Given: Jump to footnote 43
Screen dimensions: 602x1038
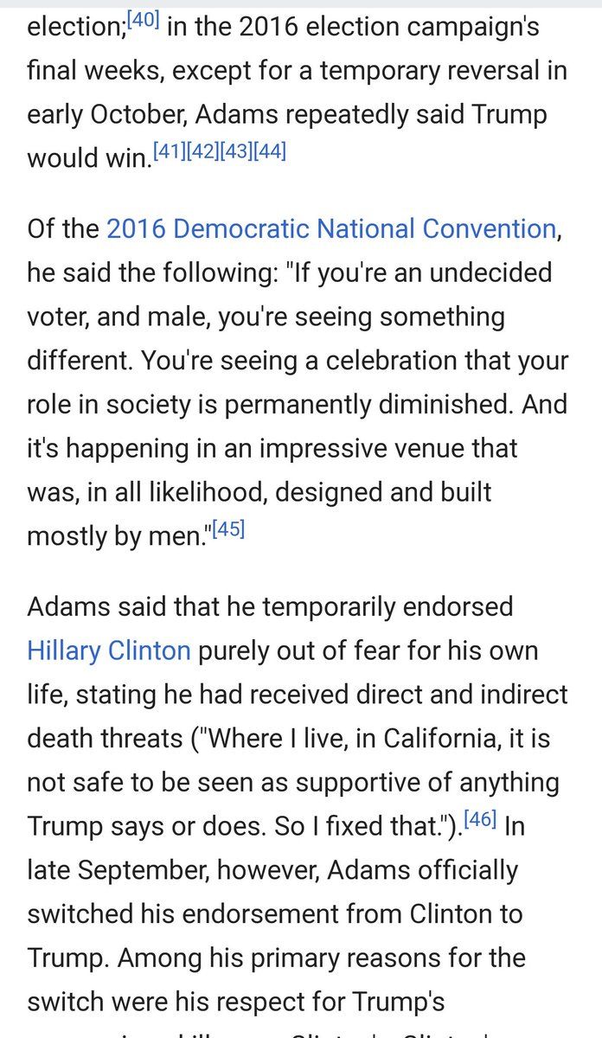Looking at the screenshot, I should point(235,152).
